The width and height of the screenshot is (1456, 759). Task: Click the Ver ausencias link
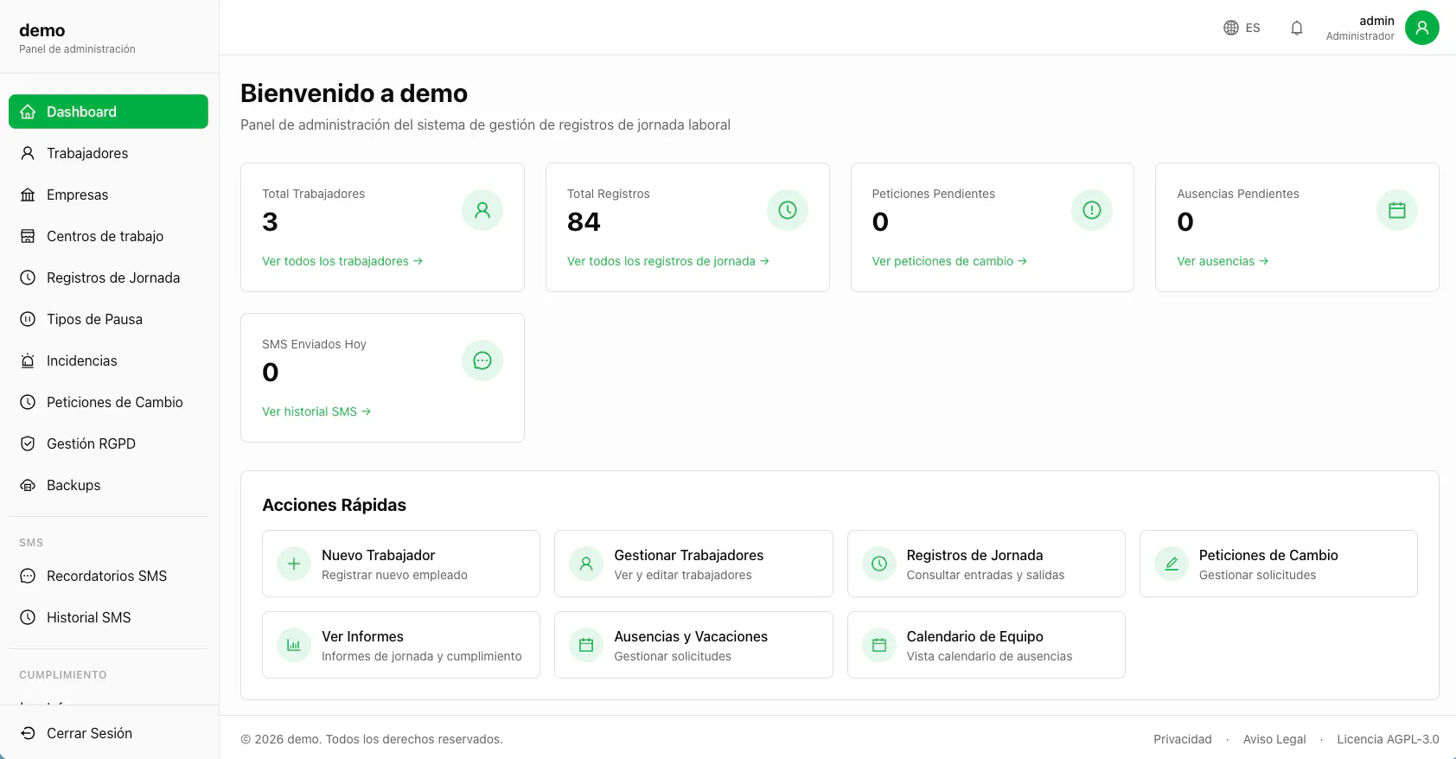point(1223,261)
